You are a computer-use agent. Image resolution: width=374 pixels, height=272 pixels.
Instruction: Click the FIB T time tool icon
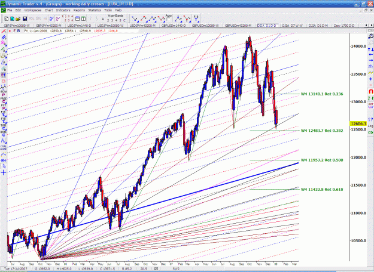[x=196, y=18]
